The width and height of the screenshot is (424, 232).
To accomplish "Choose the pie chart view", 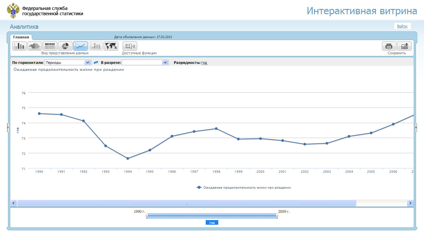I will [x=65, y=46].
